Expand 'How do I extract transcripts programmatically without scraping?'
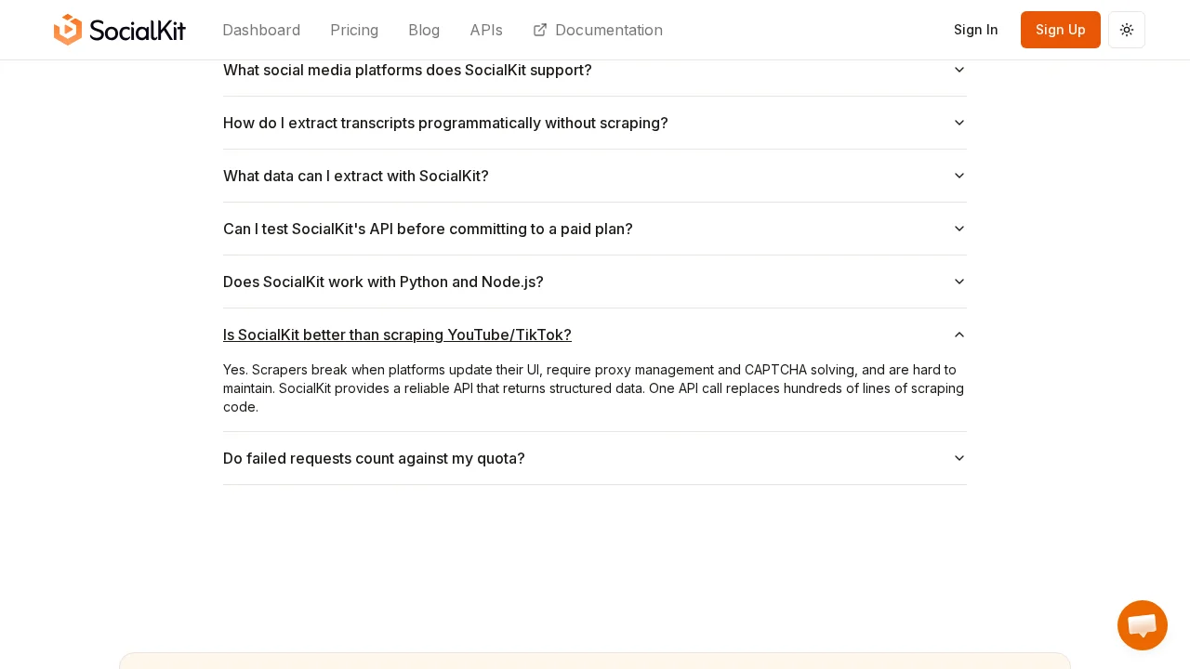 [445, 123]
